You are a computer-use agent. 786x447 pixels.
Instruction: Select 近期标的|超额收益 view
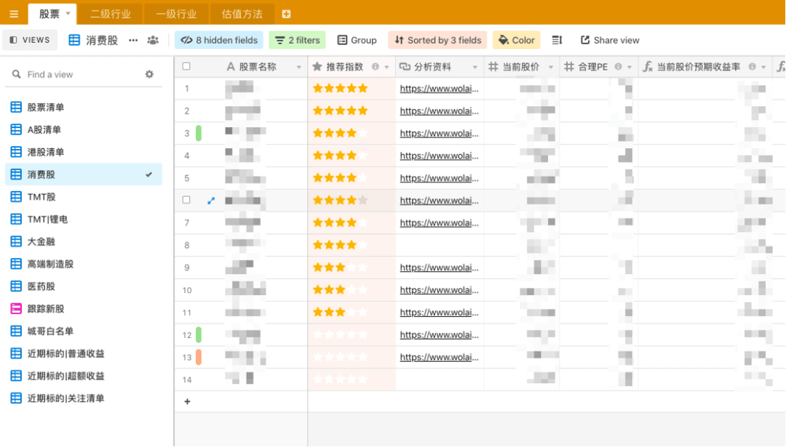(84, 376)
